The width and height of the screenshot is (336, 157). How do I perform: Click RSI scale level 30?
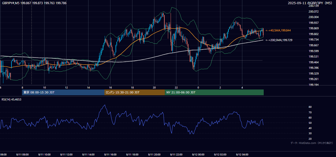click(x=310, y=133)
